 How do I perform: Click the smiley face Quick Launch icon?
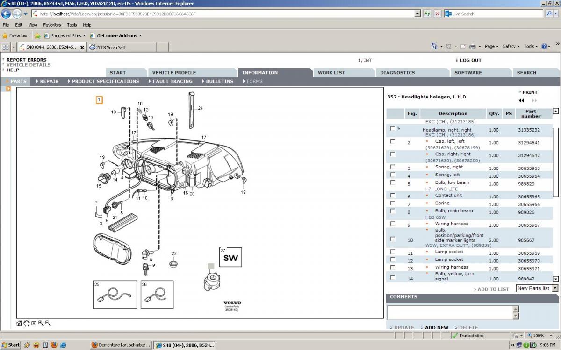pos(36,345)
